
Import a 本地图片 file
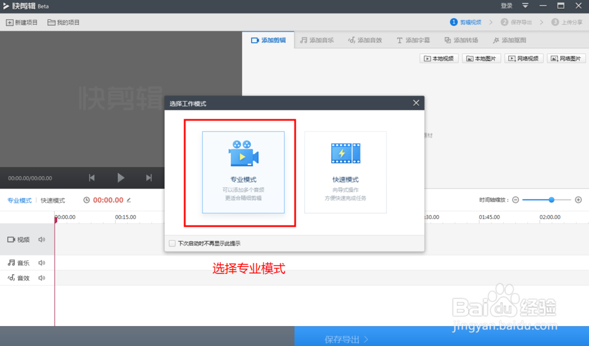coord(481,58)
